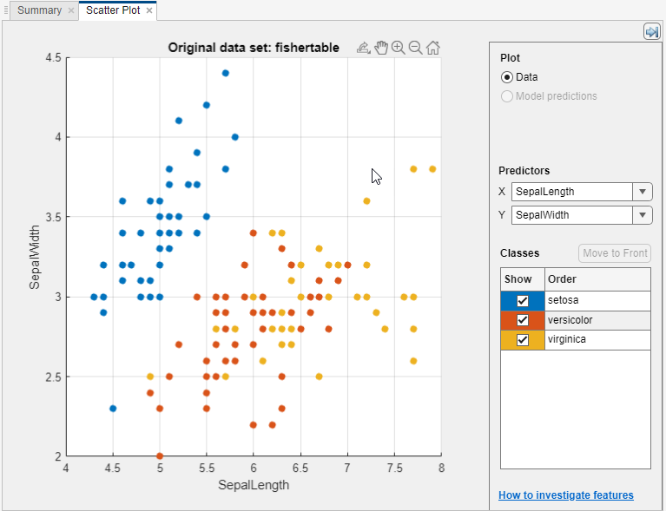Click the Move to Front button
The width and height of the screenshot is (666, 511).
pos(615,253)
